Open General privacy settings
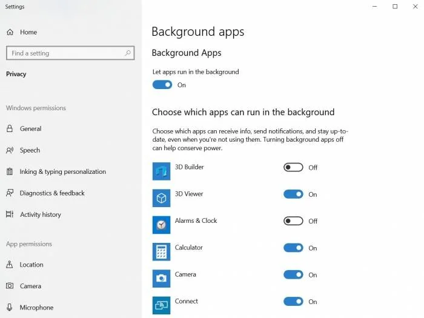The width and height of the screenshot is (424, 318). (30, 128)
